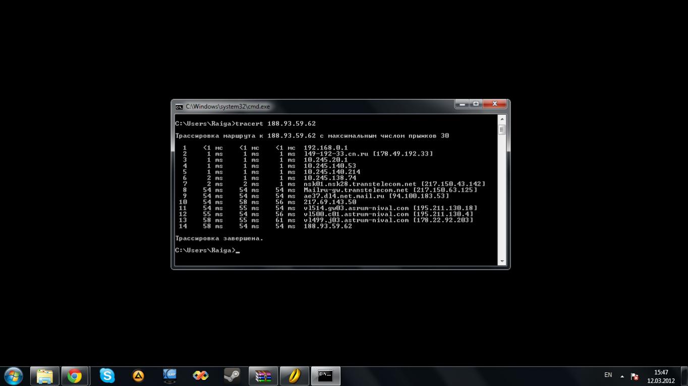This screenshot has height=386, width=688.
Task: Click the console scrollbar down arrow
Action: click(501, 261)
